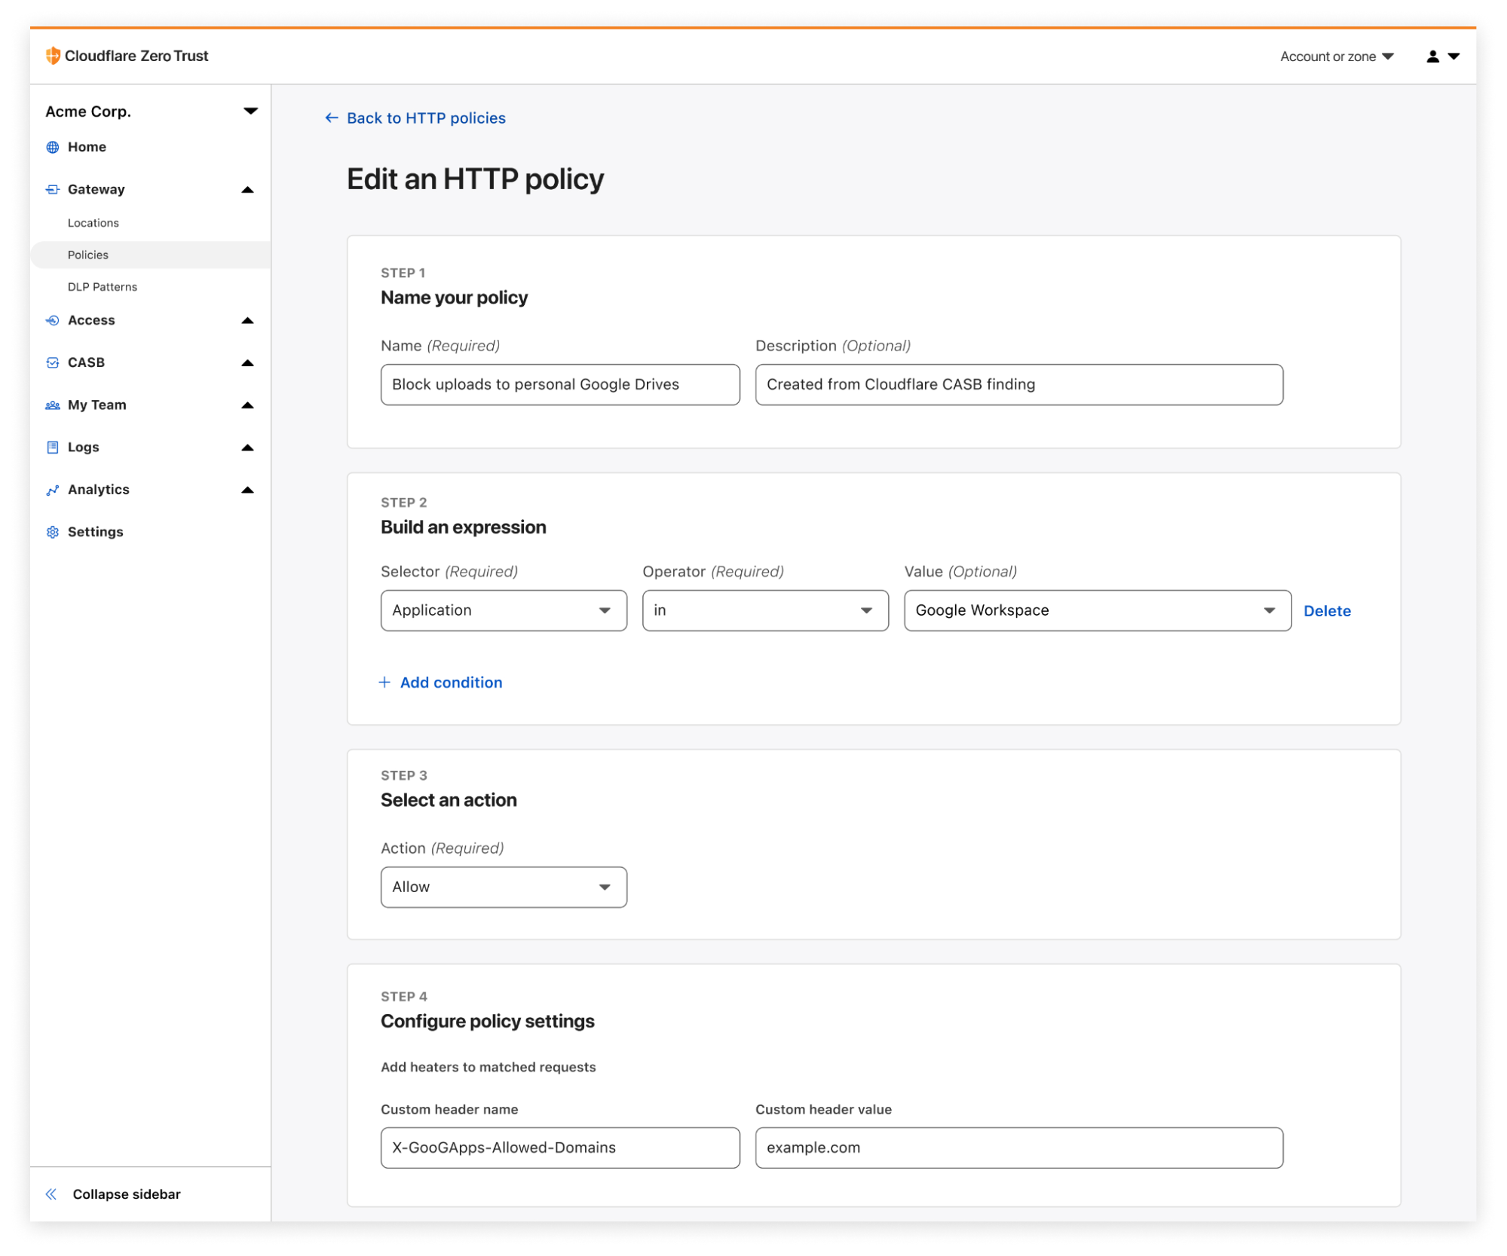
Task: Click Collapse sidebar
Action: point(127,1194)
